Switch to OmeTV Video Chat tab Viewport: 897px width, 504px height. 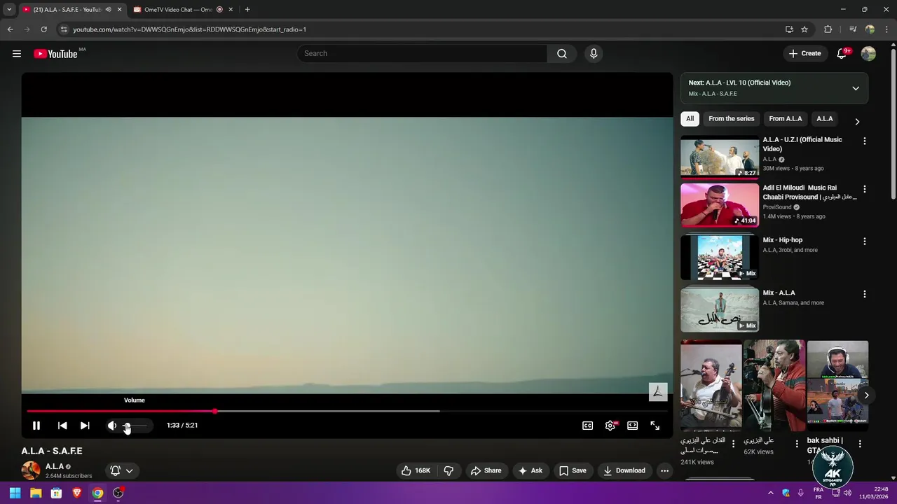pos(177,10)
